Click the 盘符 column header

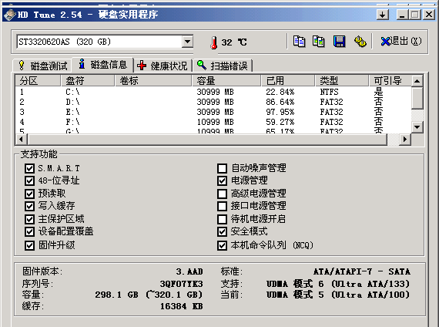point(88,81)
